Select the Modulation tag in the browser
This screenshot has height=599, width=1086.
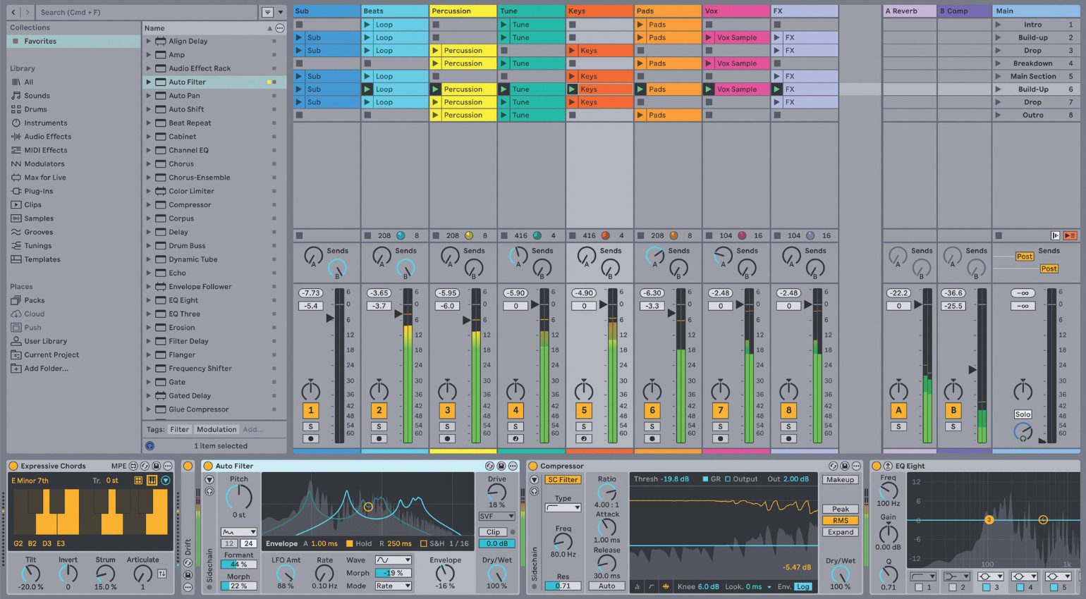(216, 429)
